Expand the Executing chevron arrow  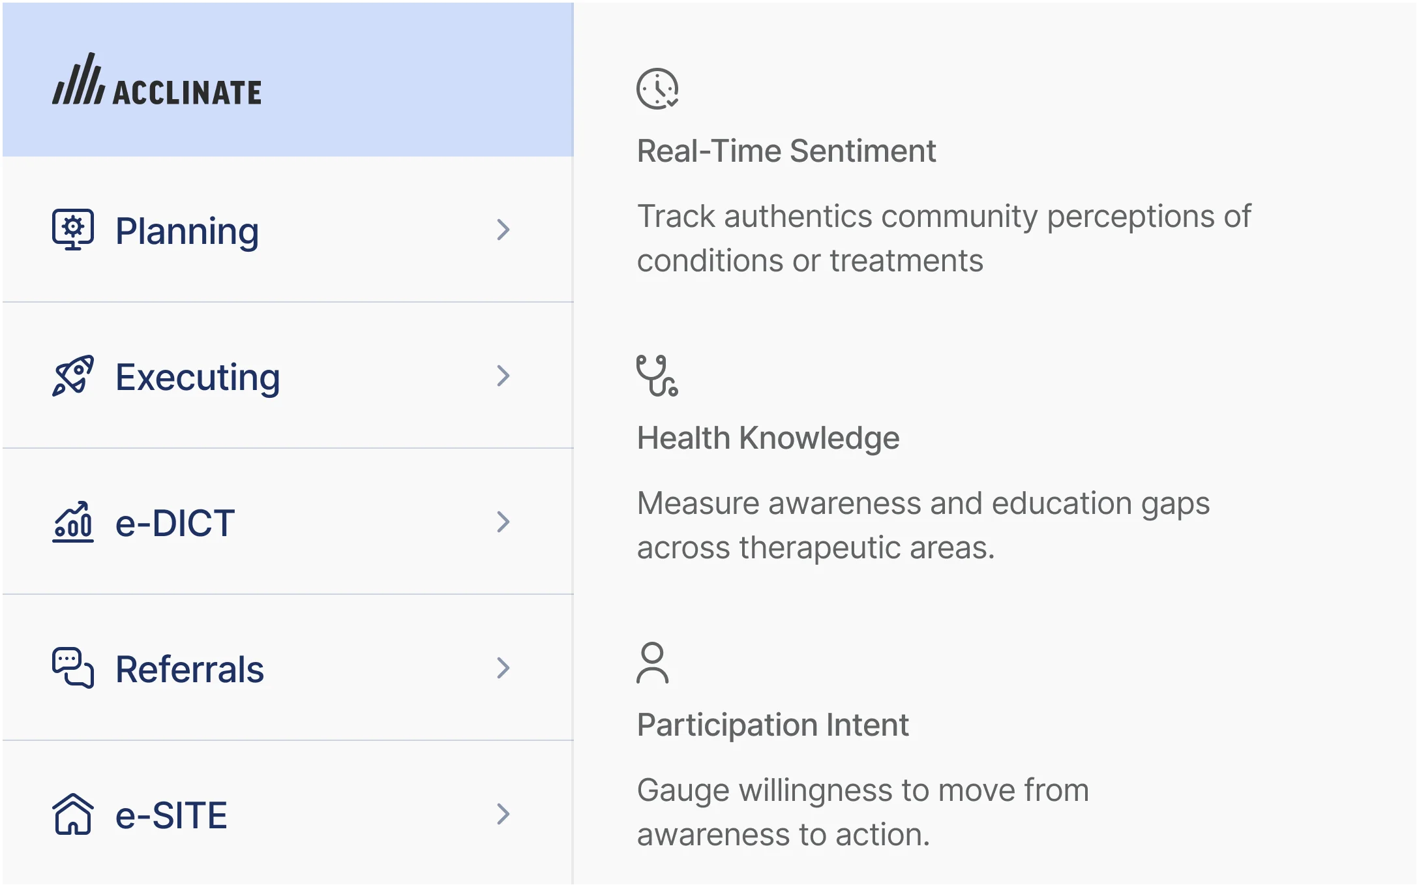click(x=503, y=376)
